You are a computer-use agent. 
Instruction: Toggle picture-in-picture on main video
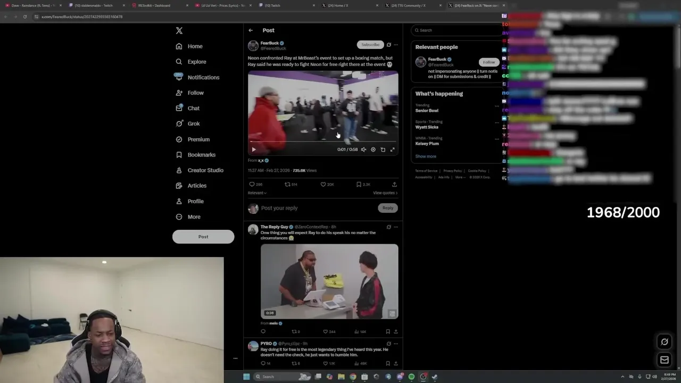[x=383, y=149]
